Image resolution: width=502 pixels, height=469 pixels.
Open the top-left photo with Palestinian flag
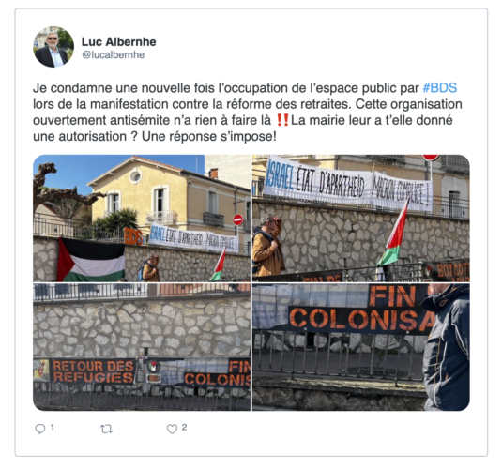pos(142,218)
